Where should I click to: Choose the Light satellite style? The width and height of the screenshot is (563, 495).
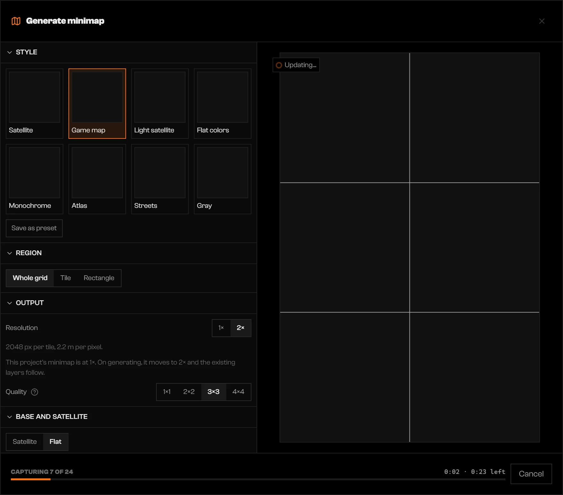(160, 104)
